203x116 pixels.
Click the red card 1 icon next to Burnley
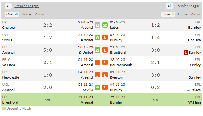tap(185, 53)
